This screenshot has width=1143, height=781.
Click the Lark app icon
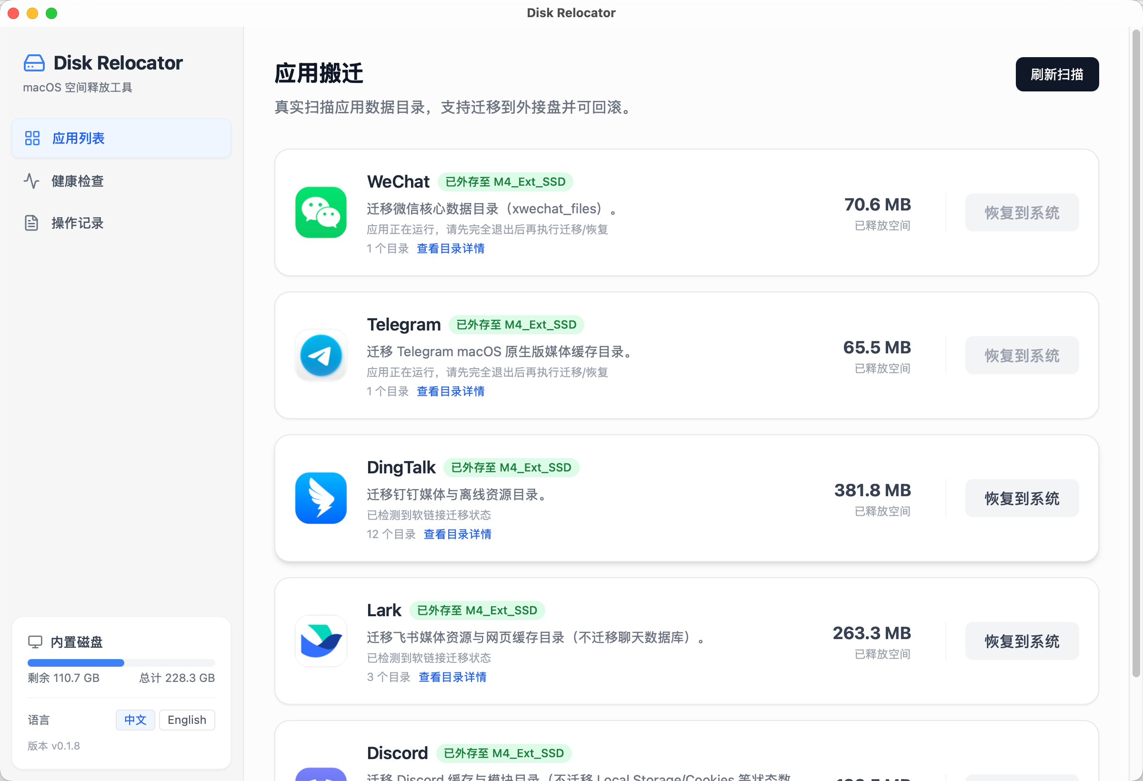click(x=321, y=641)
